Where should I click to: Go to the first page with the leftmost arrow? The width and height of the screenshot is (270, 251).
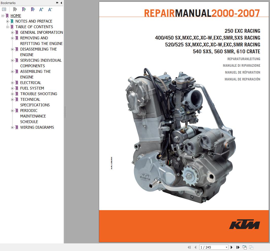[189, 247]
